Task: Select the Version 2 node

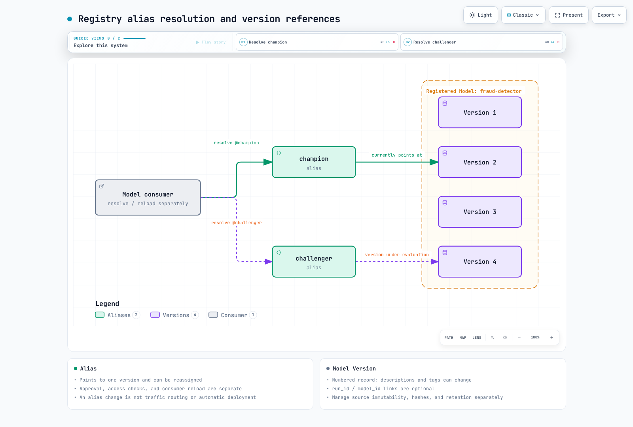Action: click(x=480, y=162)
